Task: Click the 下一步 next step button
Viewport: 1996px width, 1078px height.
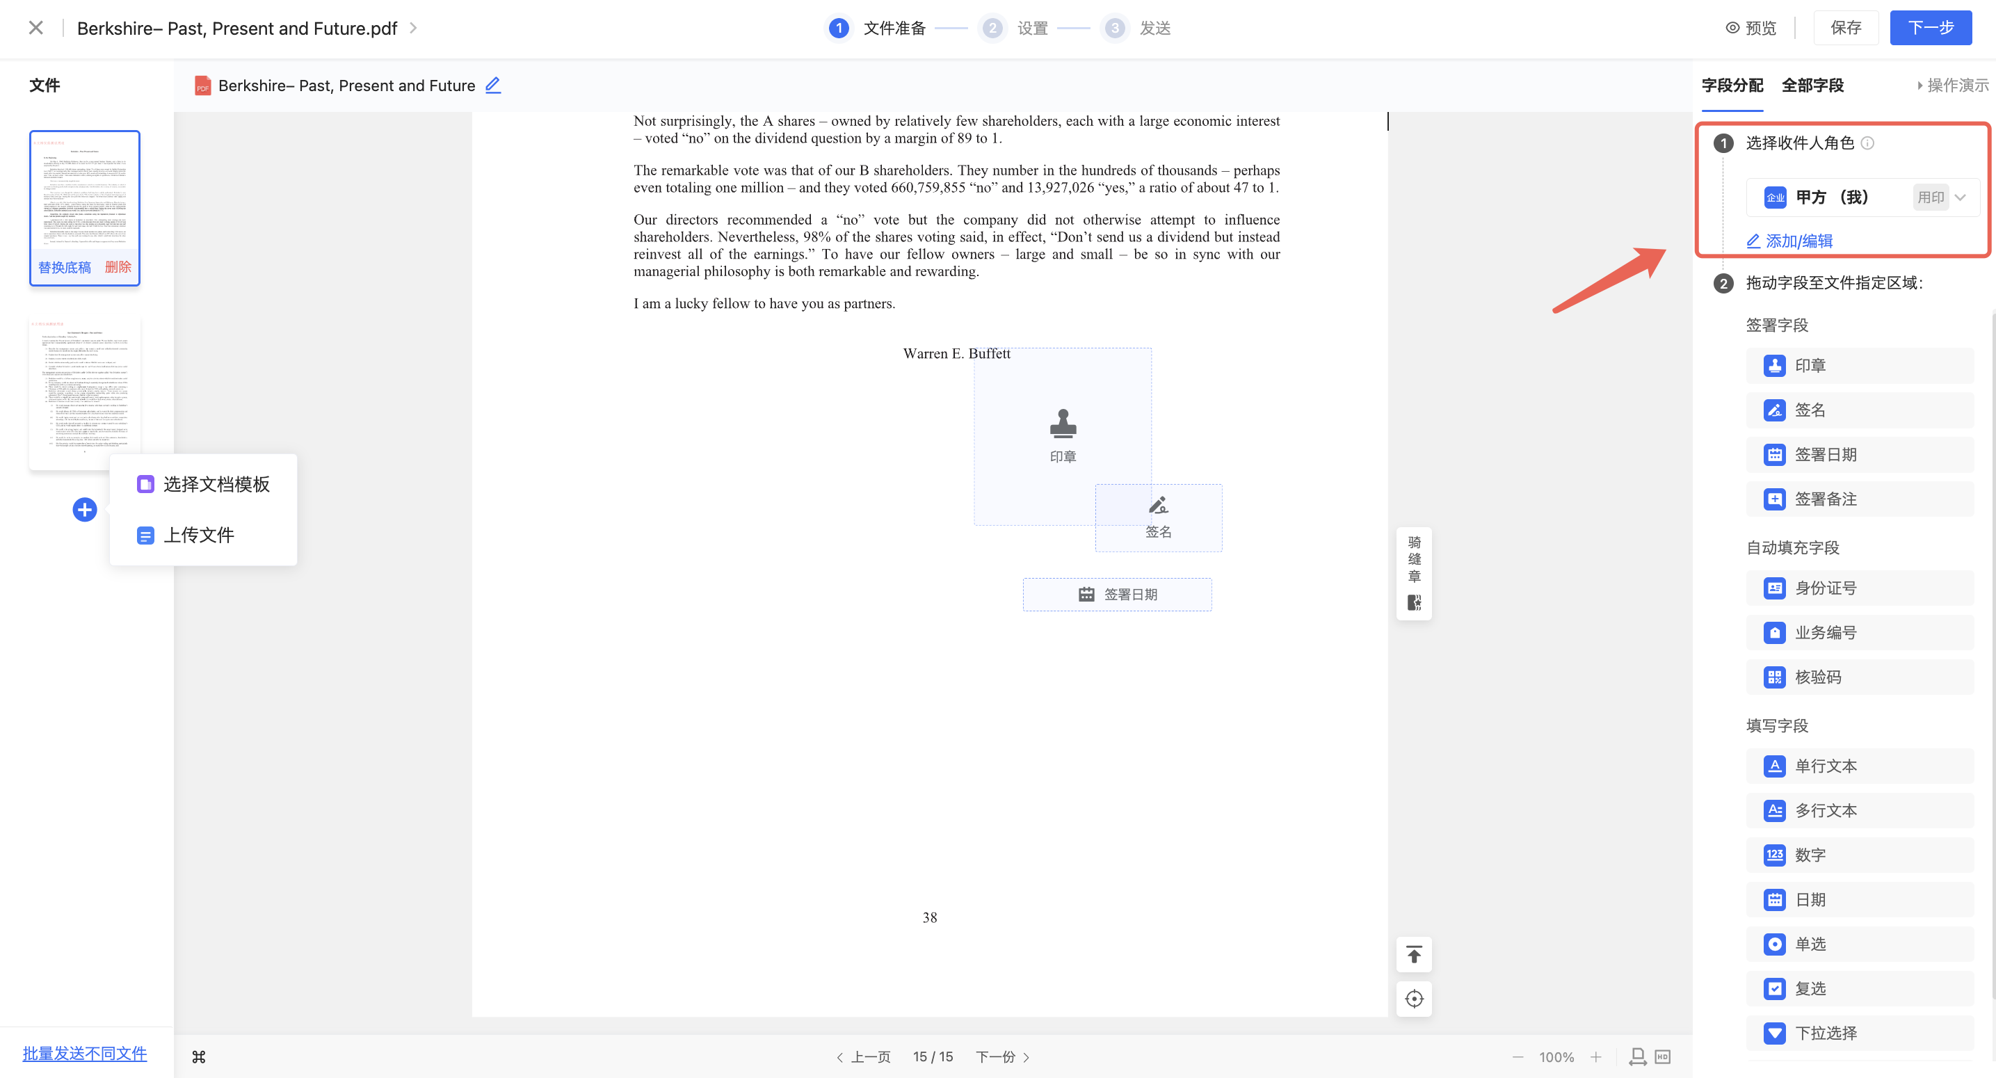Action: (1930, 28)
